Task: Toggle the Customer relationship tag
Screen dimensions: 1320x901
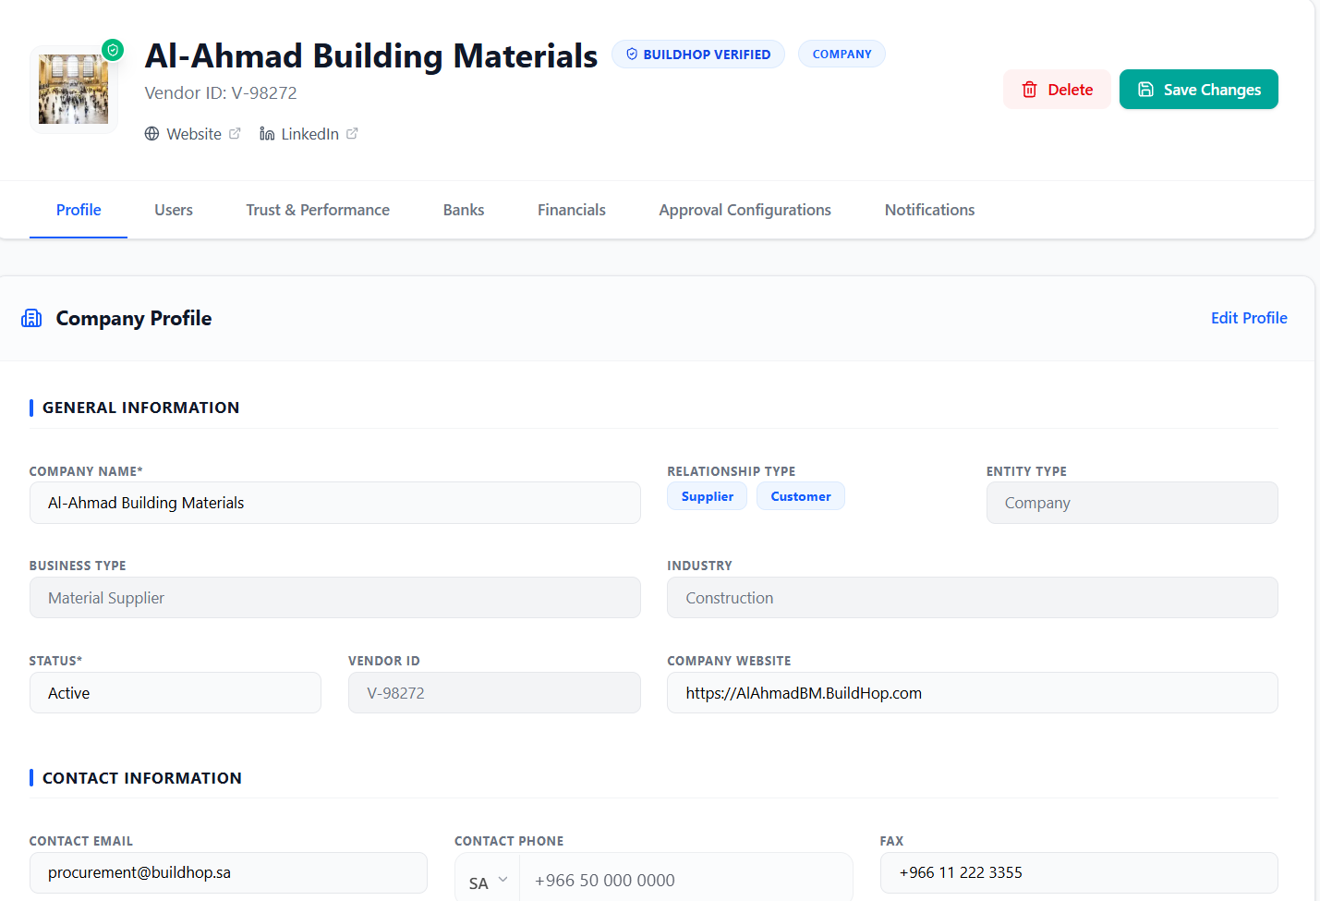Action: tap(801, 496)
